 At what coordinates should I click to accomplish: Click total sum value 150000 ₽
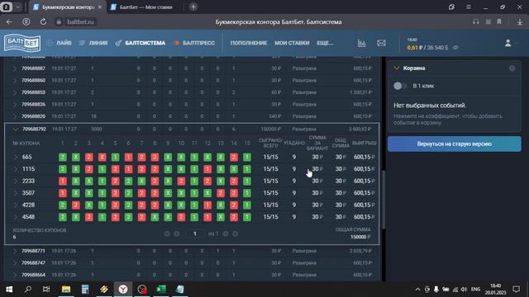pyautogui.click(x=360, y=237)
